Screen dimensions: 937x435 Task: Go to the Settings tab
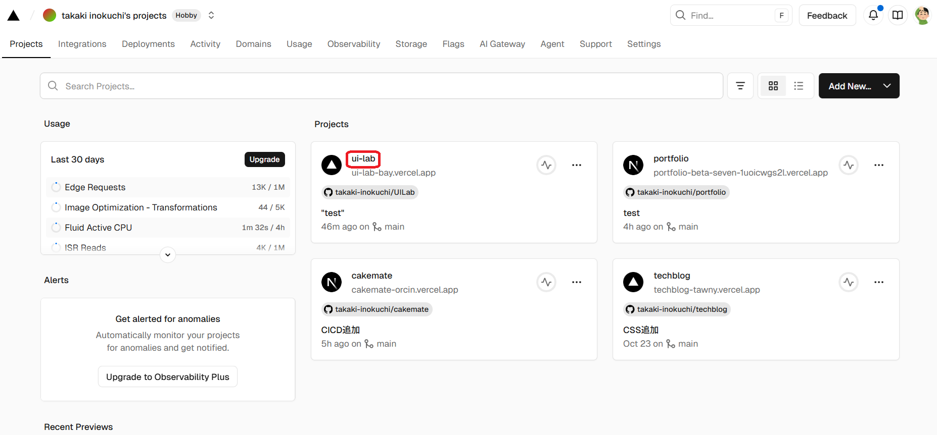coord(644,44)
